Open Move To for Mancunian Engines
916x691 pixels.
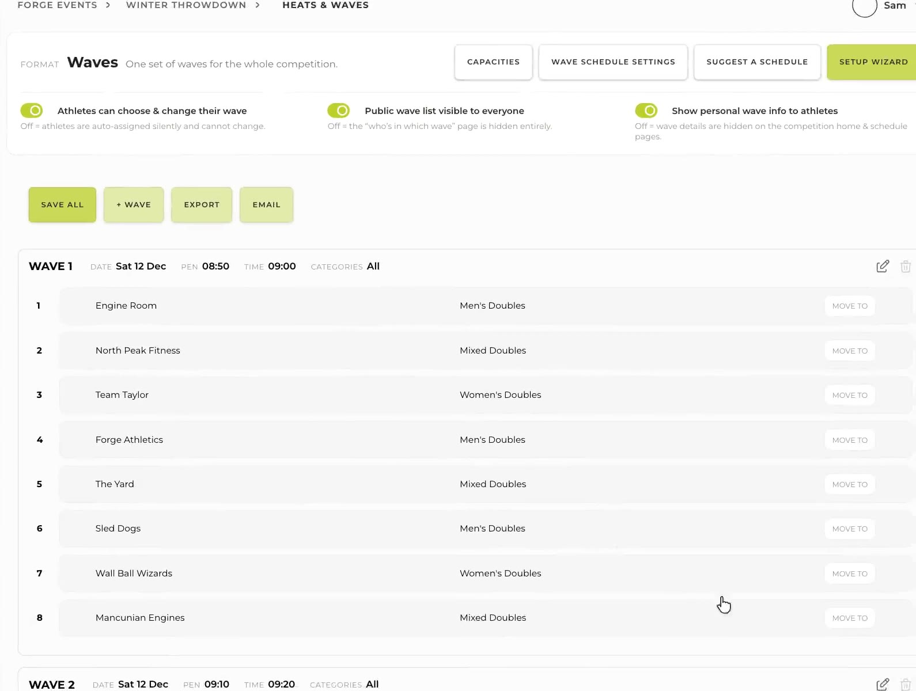click(x=850, y=618)
